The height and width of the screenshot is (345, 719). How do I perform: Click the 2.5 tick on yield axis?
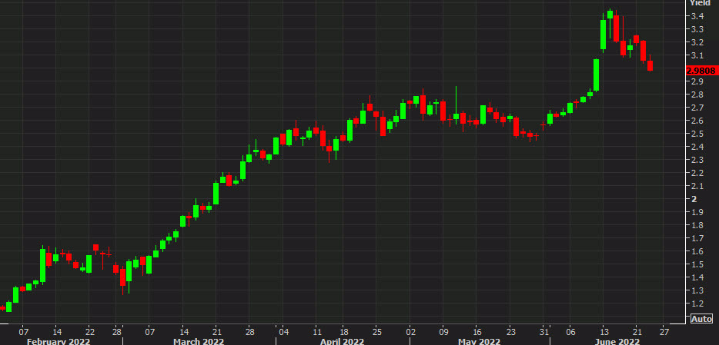[x=696, y=134]
